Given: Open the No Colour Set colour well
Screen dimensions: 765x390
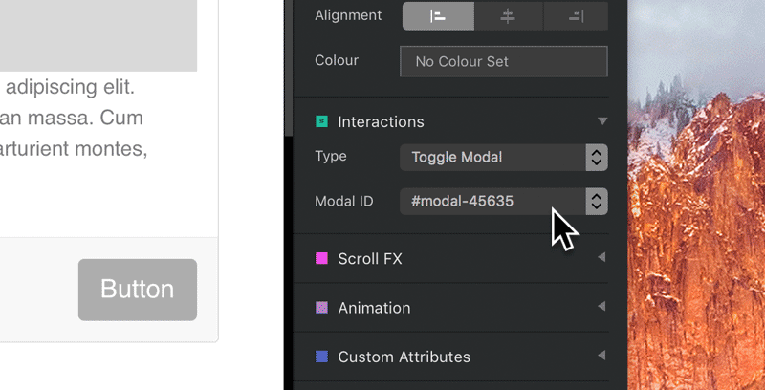Looking at the screenshot, I should click(504, 61).
